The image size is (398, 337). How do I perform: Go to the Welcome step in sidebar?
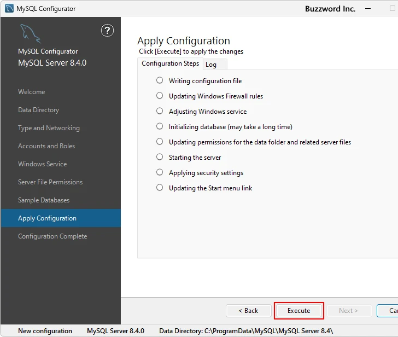tap(32, 92)
